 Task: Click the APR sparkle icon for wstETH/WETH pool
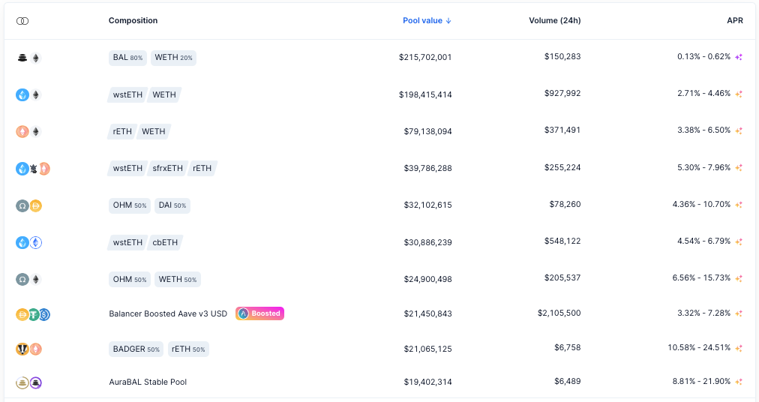pos(739,94)
